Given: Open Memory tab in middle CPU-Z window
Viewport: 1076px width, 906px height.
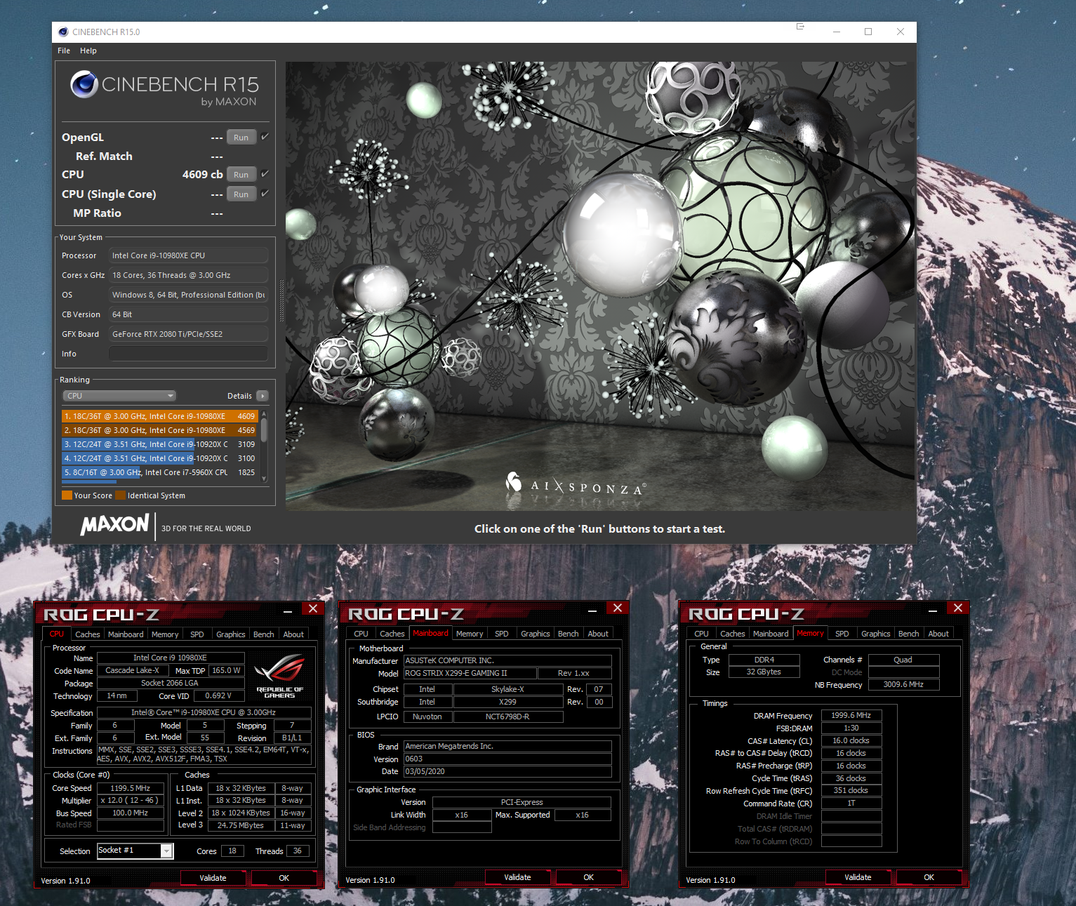Looking at the screenshot, I should (x=470, y=634).
